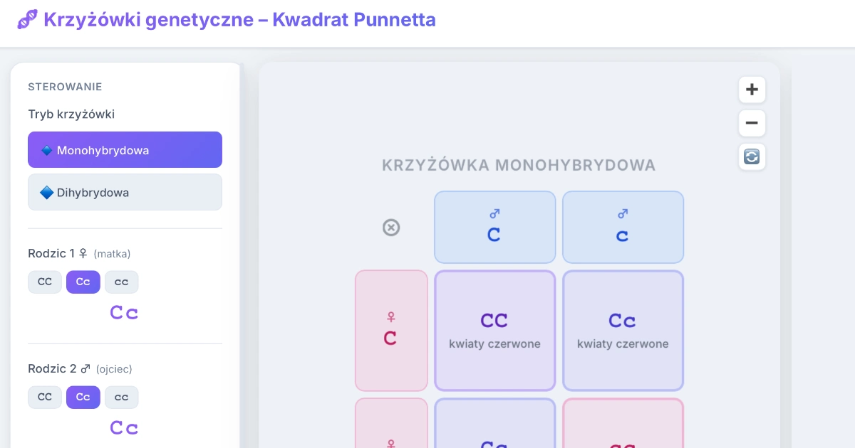The height and width of the screenshot is (448, 855).
Task: Click the blue diamond icon on the Dihybrydowa button
Action: (x=46, y=192)
